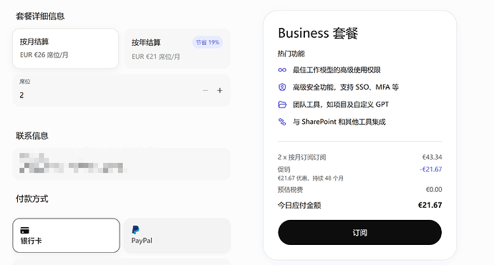Select the 按月结算 monthly billing option
The height and width of the screenshot is (265, 494).
pyautogui.click(x=66, y=49)
